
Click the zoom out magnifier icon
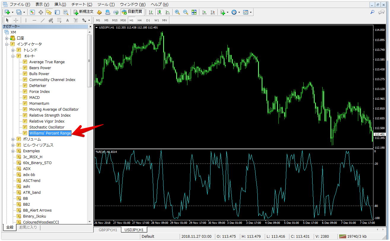click(186, 12)
